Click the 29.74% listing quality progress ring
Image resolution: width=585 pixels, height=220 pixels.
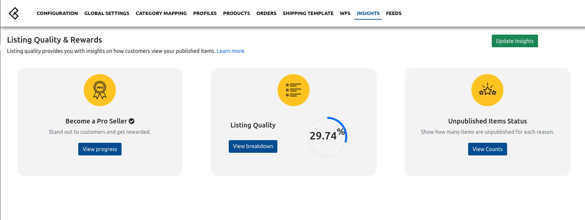(x=327, y=136)
